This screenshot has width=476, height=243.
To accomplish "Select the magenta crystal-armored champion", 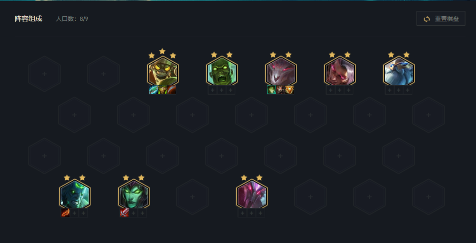I will click(252, 195).
